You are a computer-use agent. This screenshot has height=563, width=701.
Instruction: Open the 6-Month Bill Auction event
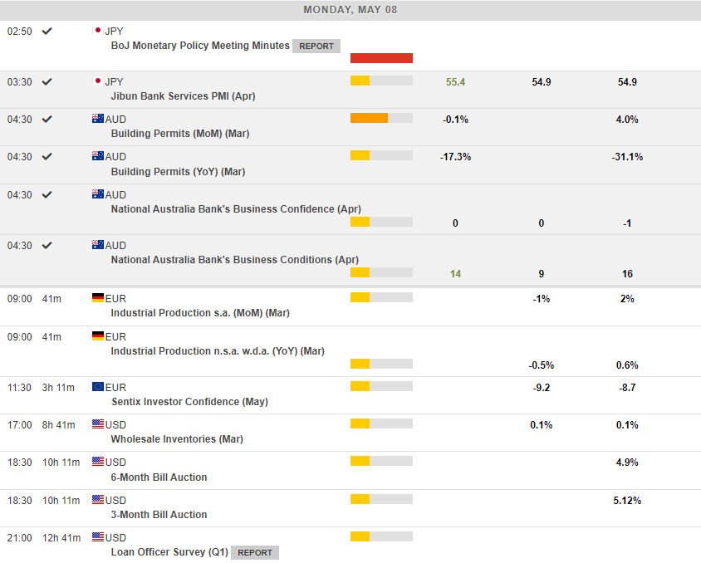tap(159, 477)
